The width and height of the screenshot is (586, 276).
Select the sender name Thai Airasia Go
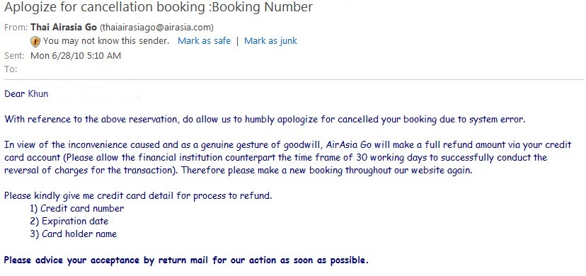pos(64,28)
